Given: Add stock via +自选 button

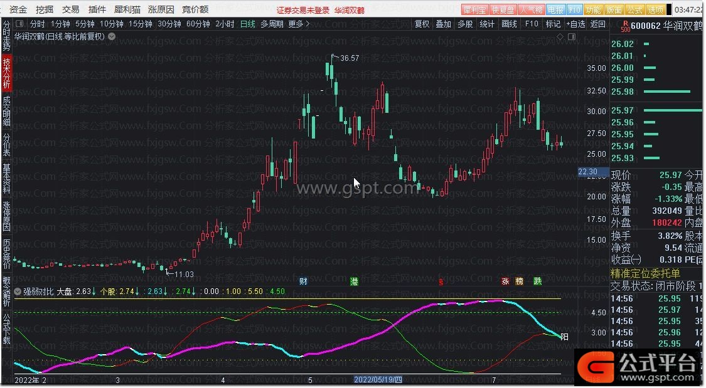Looking at the screenshot, I should (576, 24).
